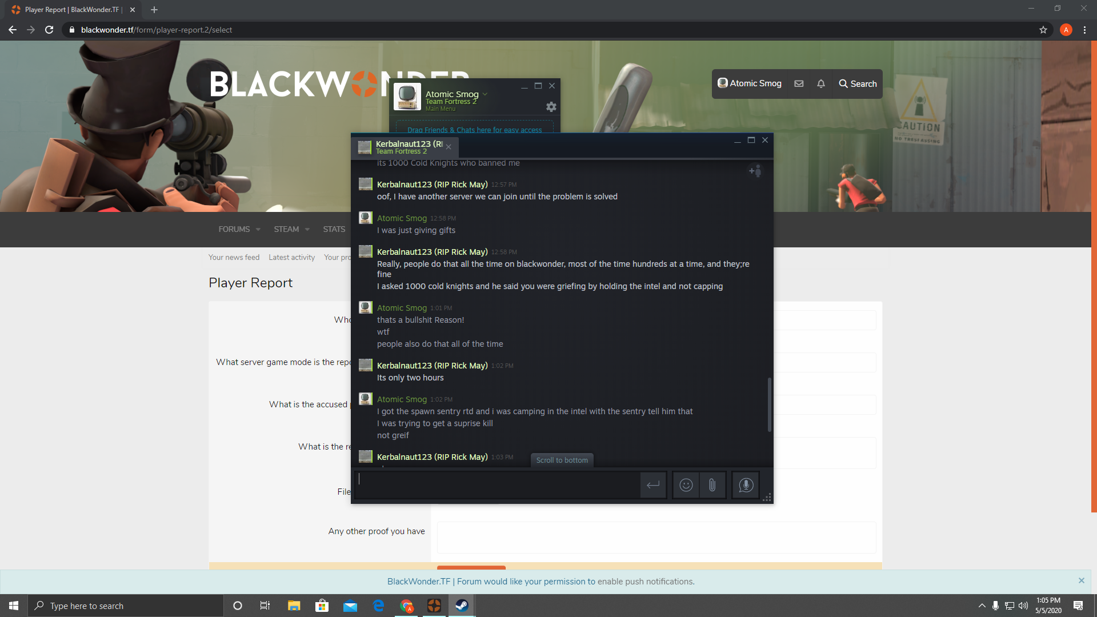Reload the page in Chrome

(x=49, y=30)
